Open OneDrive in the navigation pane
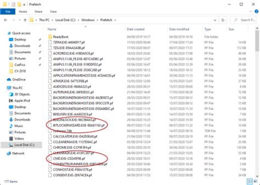260x185 pixels. [x=19, y=80]
